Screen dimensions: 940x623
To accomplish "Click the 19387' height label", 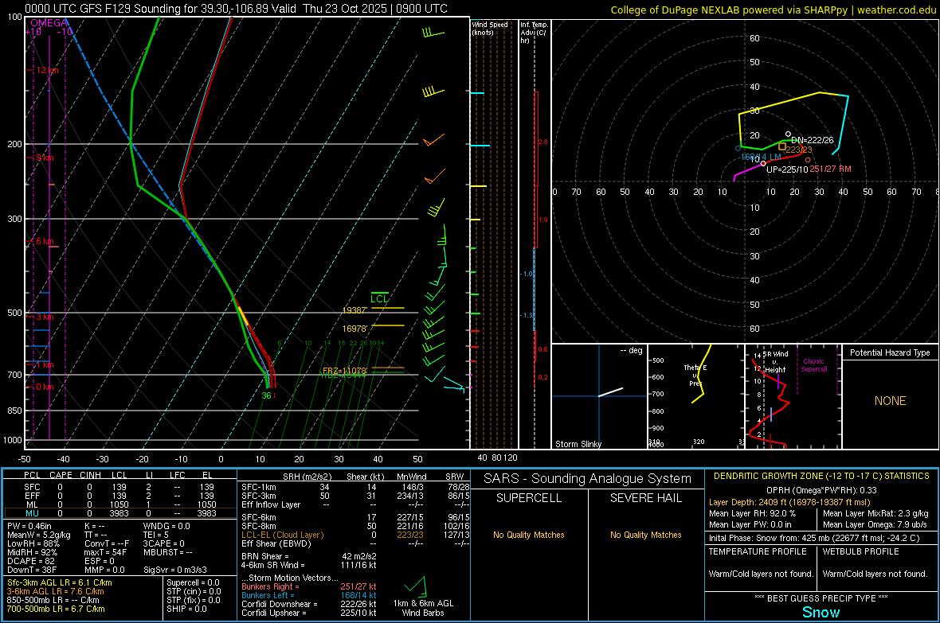I will tap(355, 310).
